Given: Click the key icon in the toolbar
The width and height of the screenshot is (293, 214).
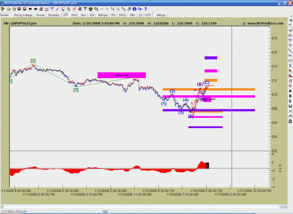Looking at the screenshot, I should [x=129, y=9].
